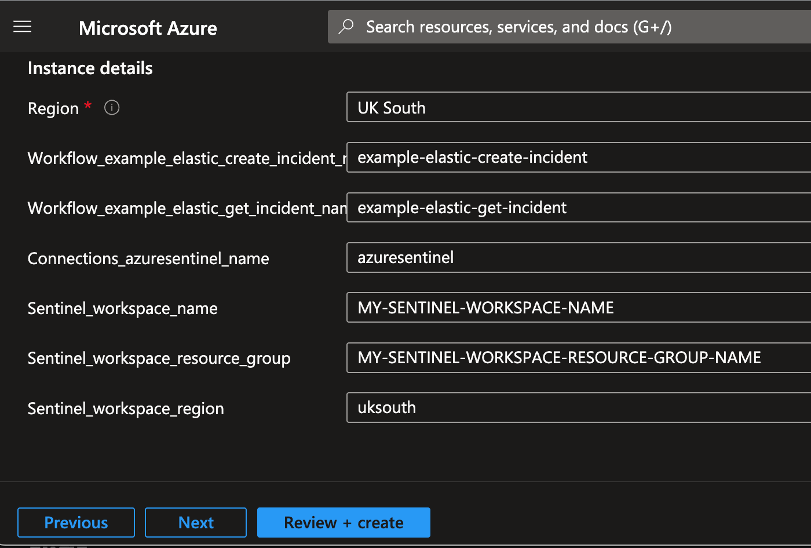The height and width of the screenshot is (548, 811).
Task: Open the hamburger portal menu
Action: pyautogui.click(x=22, y=27)
